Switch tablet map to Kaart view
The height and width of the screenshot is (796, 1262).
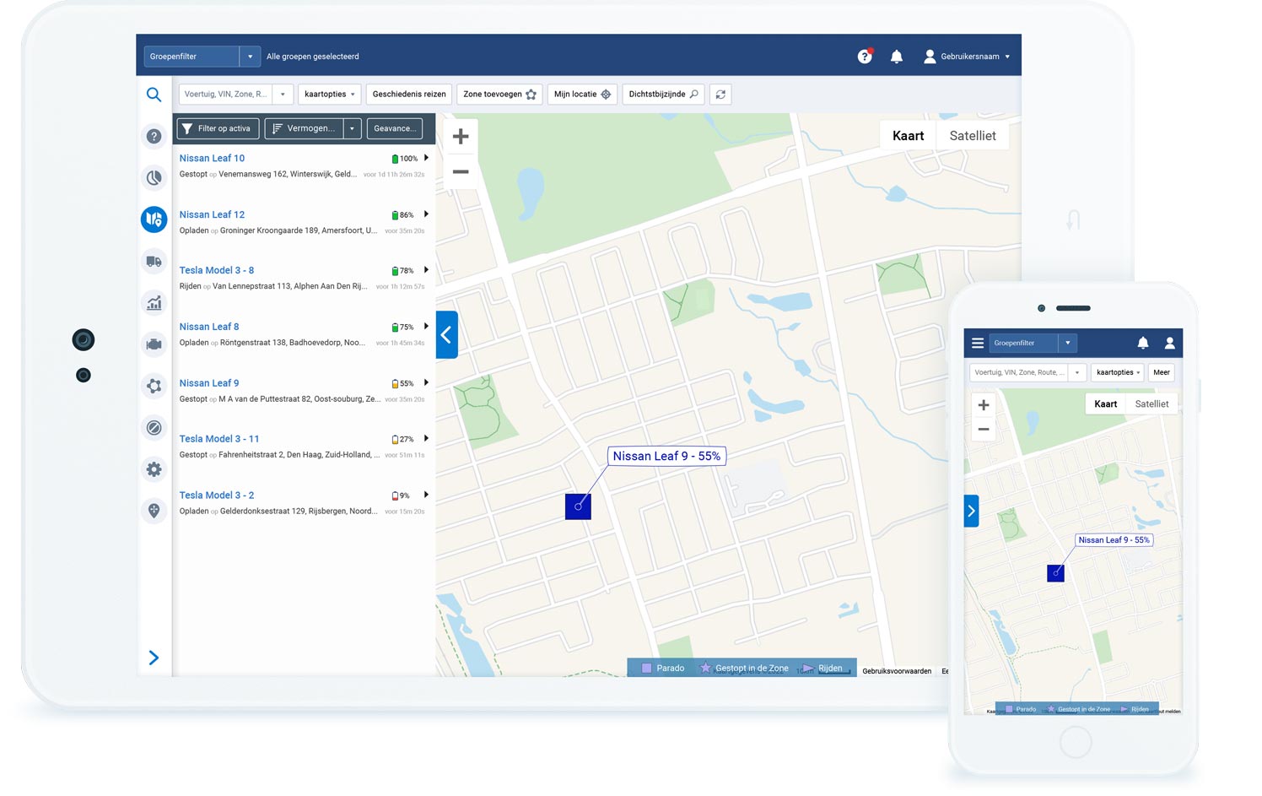908,136
